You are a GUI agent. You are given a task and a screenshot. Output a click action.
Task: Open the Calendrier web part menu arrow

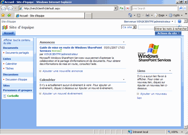click(124, 79)
